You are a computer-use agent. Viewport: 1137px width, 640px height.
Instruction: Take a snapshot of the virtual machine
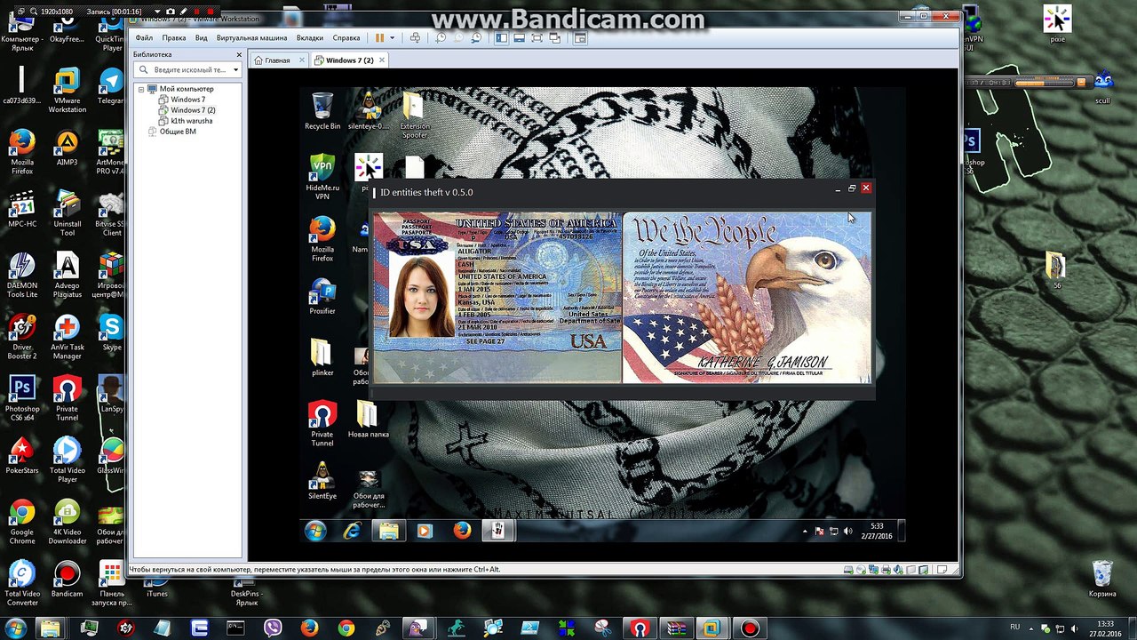tap(441, 38)
